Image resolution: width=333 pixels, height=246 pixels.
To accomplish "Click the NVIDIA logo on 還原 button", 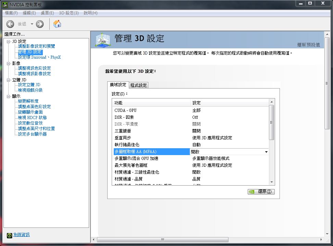I will (252, 191).
